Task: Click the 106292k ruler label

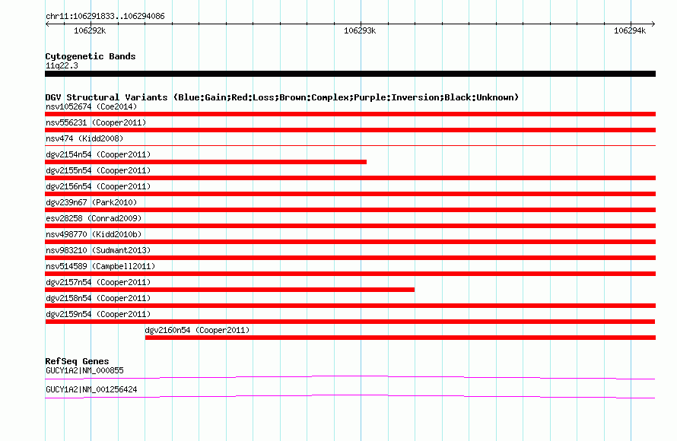Action: 90,30
